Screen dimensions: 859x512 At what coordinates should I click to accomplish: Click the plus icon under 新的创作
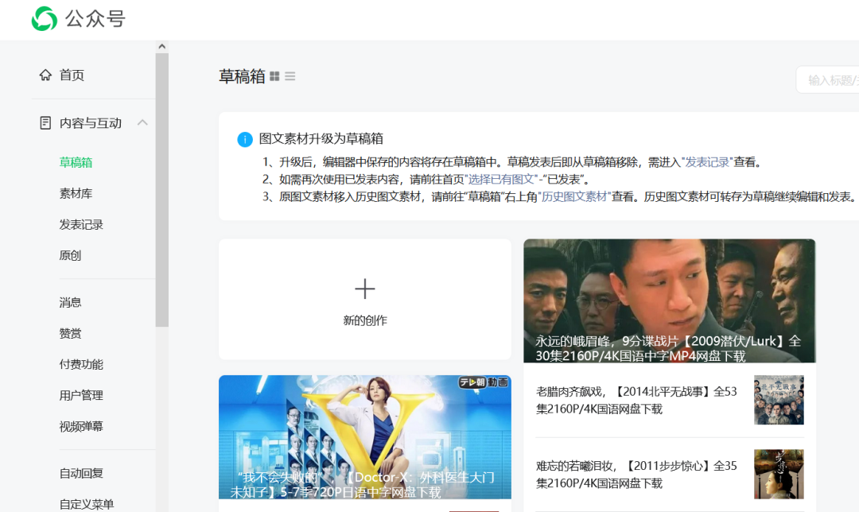(364, 289)
